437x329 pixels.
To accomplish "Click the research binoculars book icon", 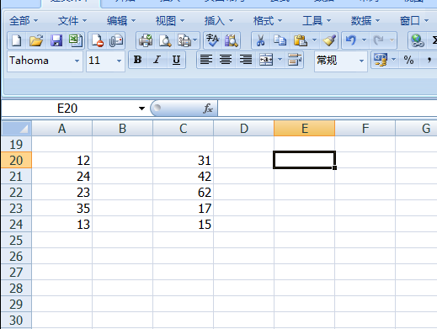I will pos(232,40).
